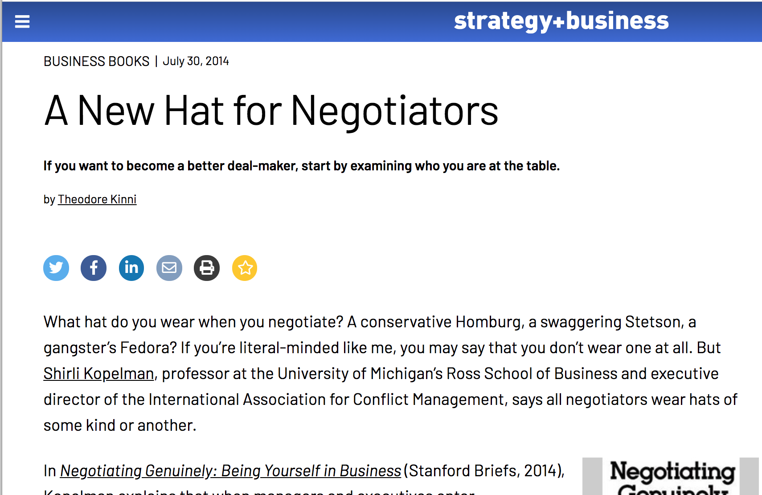Open the hamburger navigation menu
Screen dimensions: 762x495
(22, 21)
